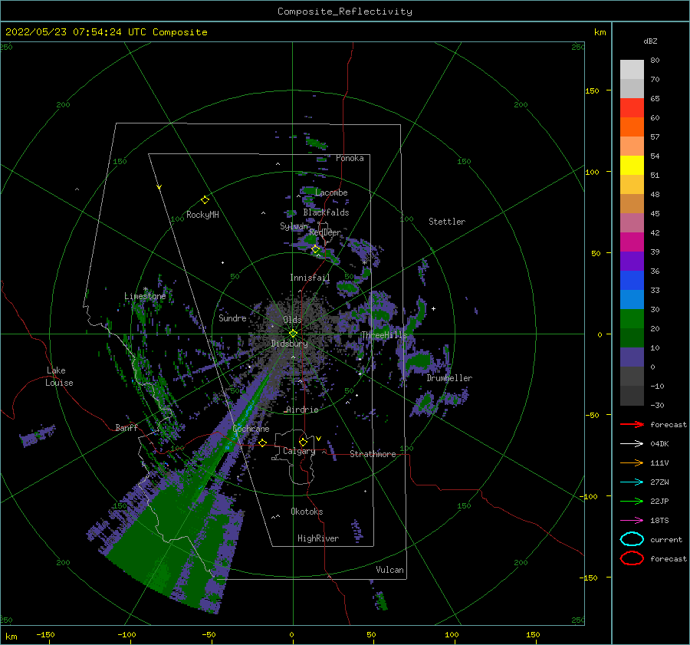Click the green 22JP arrow in legend
The image size is (690, 645).
coord(632,501)
